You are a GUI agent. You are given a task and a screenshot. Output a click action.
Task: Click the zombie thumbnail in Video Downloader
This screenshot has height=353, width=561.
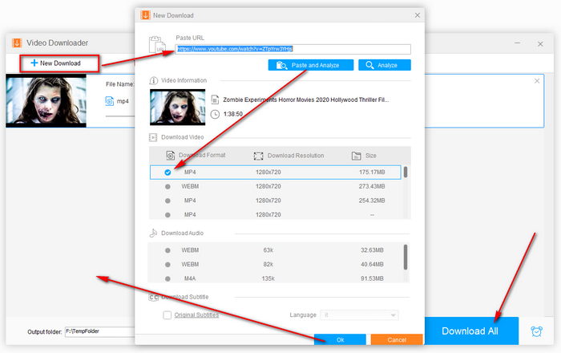[x=46, y=101]
